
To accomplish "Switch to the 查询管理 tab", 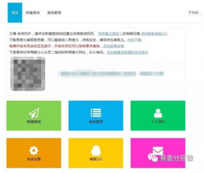I will tap(54, 13).
